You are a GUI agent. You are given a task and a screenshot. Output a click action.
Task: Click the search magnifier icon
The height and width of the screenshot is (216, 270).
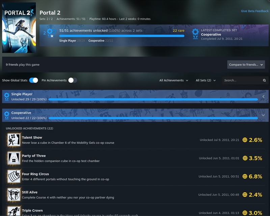264,80
